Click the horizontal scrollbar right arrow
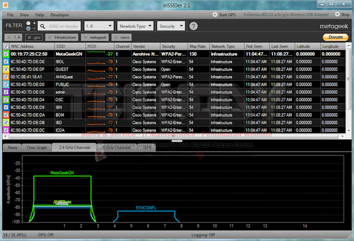Image resolution: width=354 pixels, height=241 pixels. (343, 136)
